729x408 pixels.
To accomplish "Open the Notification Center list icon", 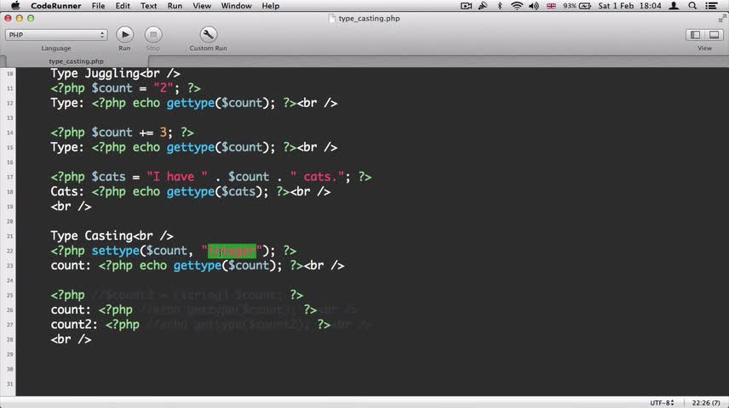I will click(x=711, y=6).
